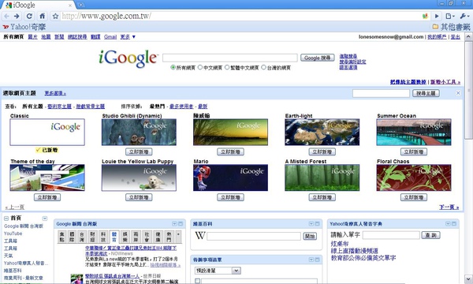This screenshot has width=473, height=284.
Task: Select Louie the Yellow Lab Puppy thumbnail
Action: coord(139,177)
